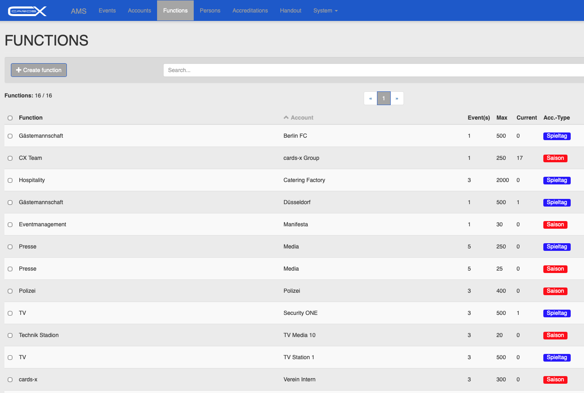Click Manifesta account cell

click(296, 224)
